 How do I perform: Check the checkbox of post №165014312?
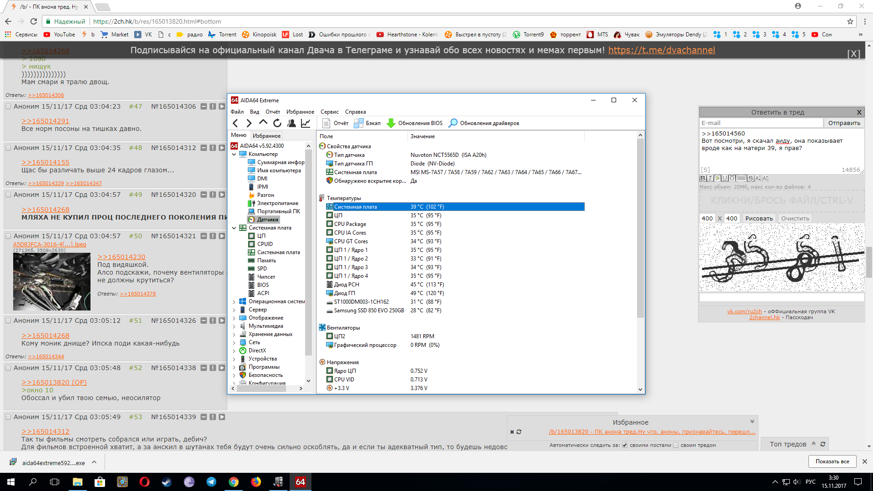tap(8, 148)
